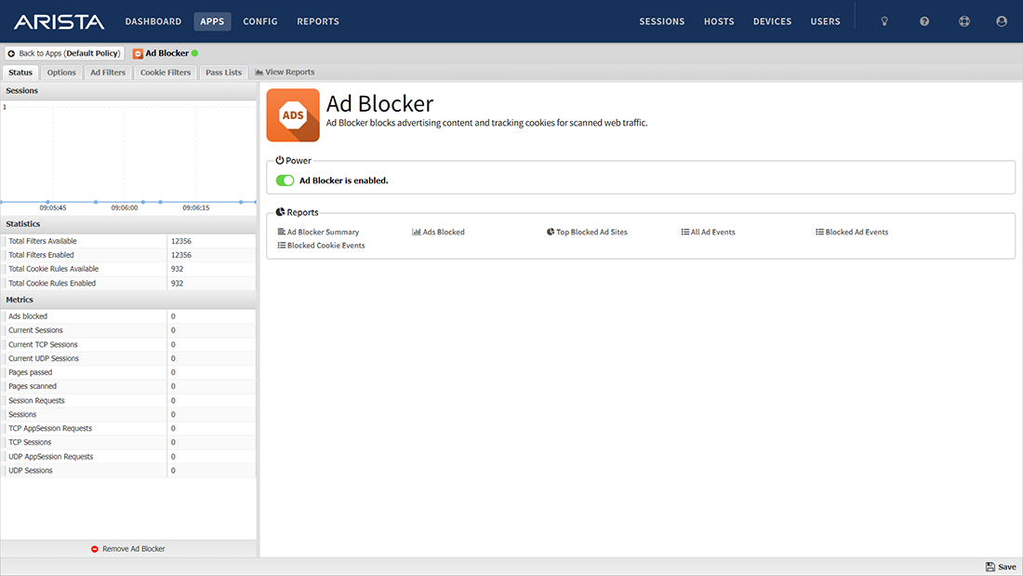
Task: Go to Users in the top navigation
Action: (825, 21)
